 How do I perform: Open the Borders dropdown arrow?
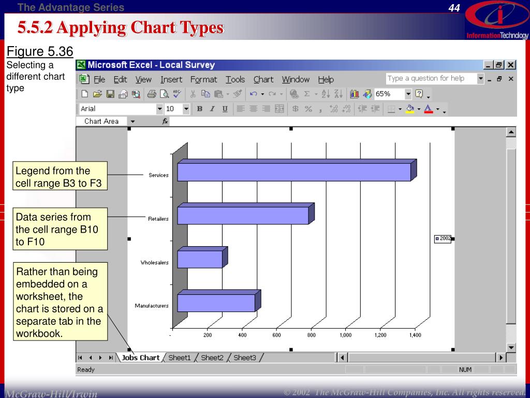tap(400, 109)
